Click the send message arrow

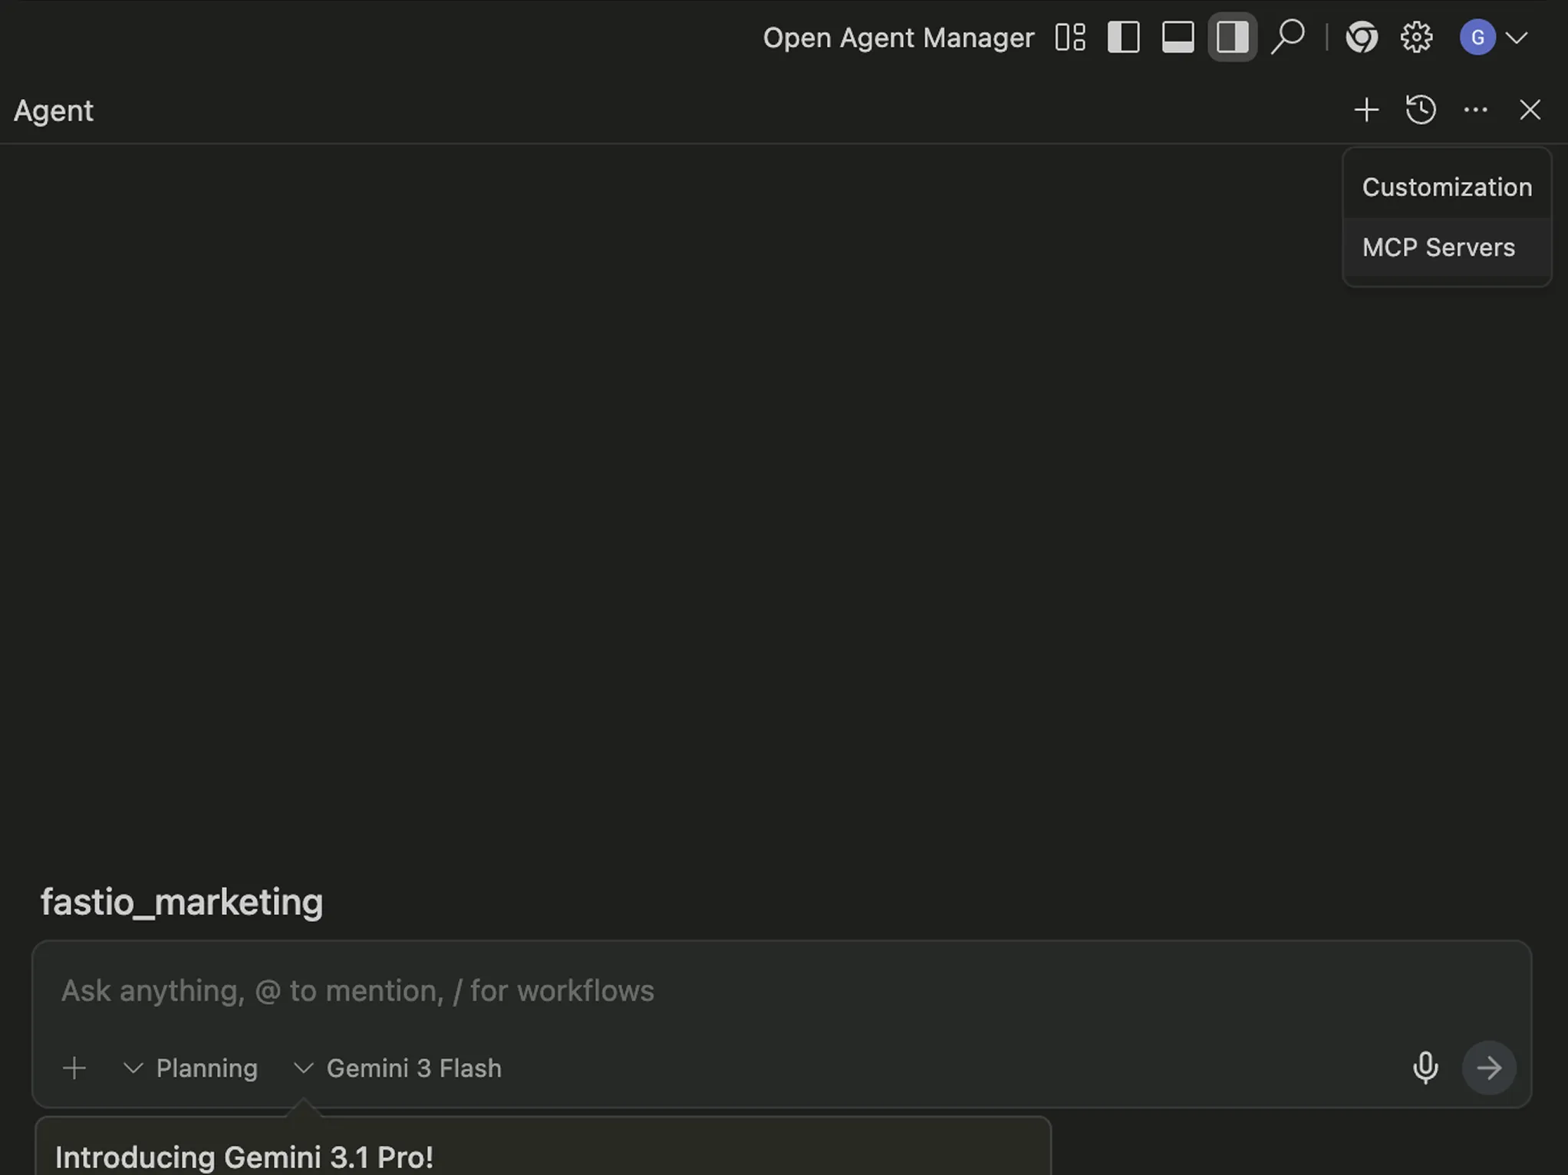pos(1489,1068)
